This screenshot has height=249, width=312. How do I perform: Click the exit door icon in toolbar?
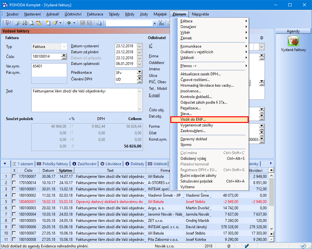[x=8, y=23]
